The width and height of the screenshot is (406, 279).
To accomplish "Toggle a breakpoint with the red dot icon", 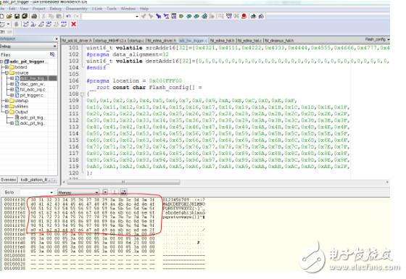I will (x=244, y=16).
